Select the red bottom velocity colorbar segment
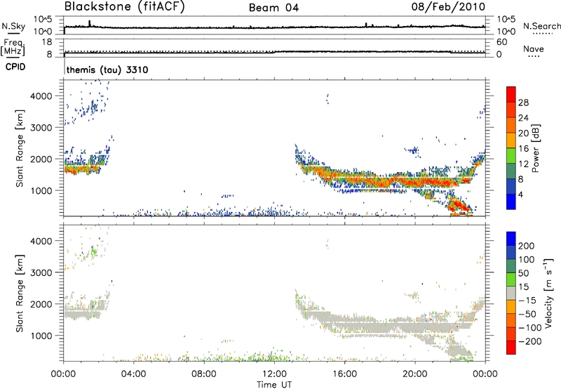 (511, 348)
